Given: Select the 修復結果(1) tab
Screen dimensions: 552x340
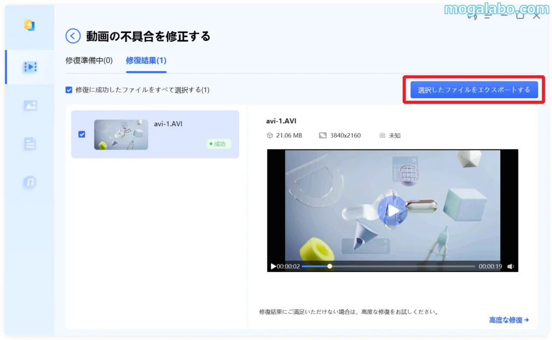Looking at the screenshot, I should (x=146, y=60).
